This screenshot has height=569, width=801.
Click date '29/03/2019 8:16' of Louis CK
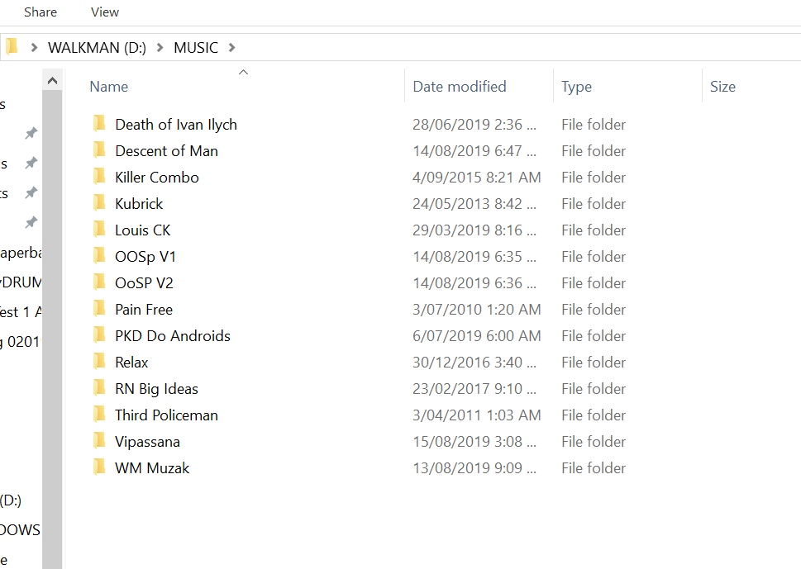coord(474,230)
